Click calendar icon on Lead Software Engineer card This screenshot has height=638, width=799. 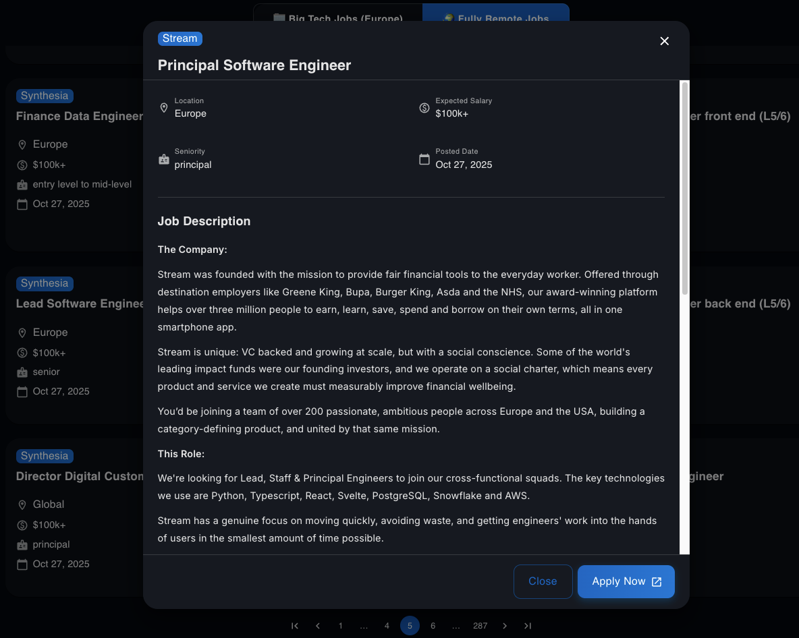(22, 392)
